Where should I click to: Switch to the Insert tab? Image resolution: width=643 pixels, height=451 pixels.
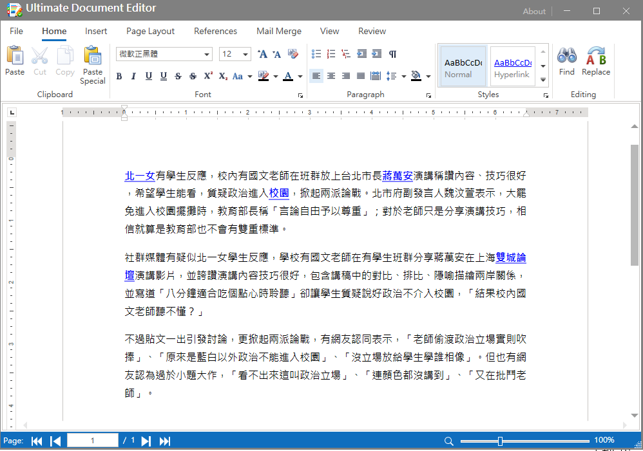point(96,31)
